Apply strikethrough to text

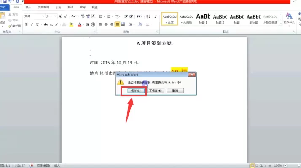46,24
